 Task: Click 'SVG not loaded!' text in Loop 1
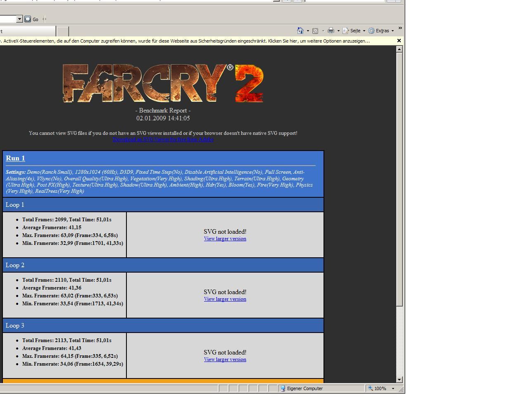[225, 232]
